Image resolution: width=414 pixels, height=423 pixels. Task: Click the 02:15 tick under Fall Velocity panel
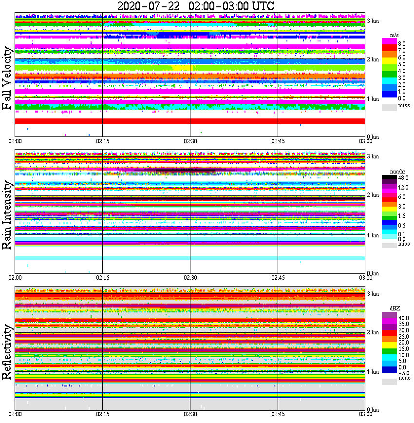click(x=103, y=141)
